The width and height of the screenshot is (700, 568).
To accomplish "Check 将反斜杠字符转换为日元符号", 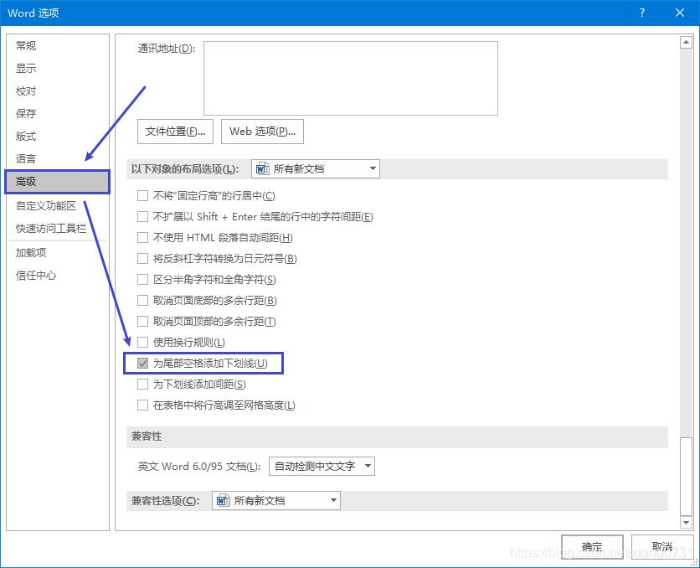I will pos(143,259).
